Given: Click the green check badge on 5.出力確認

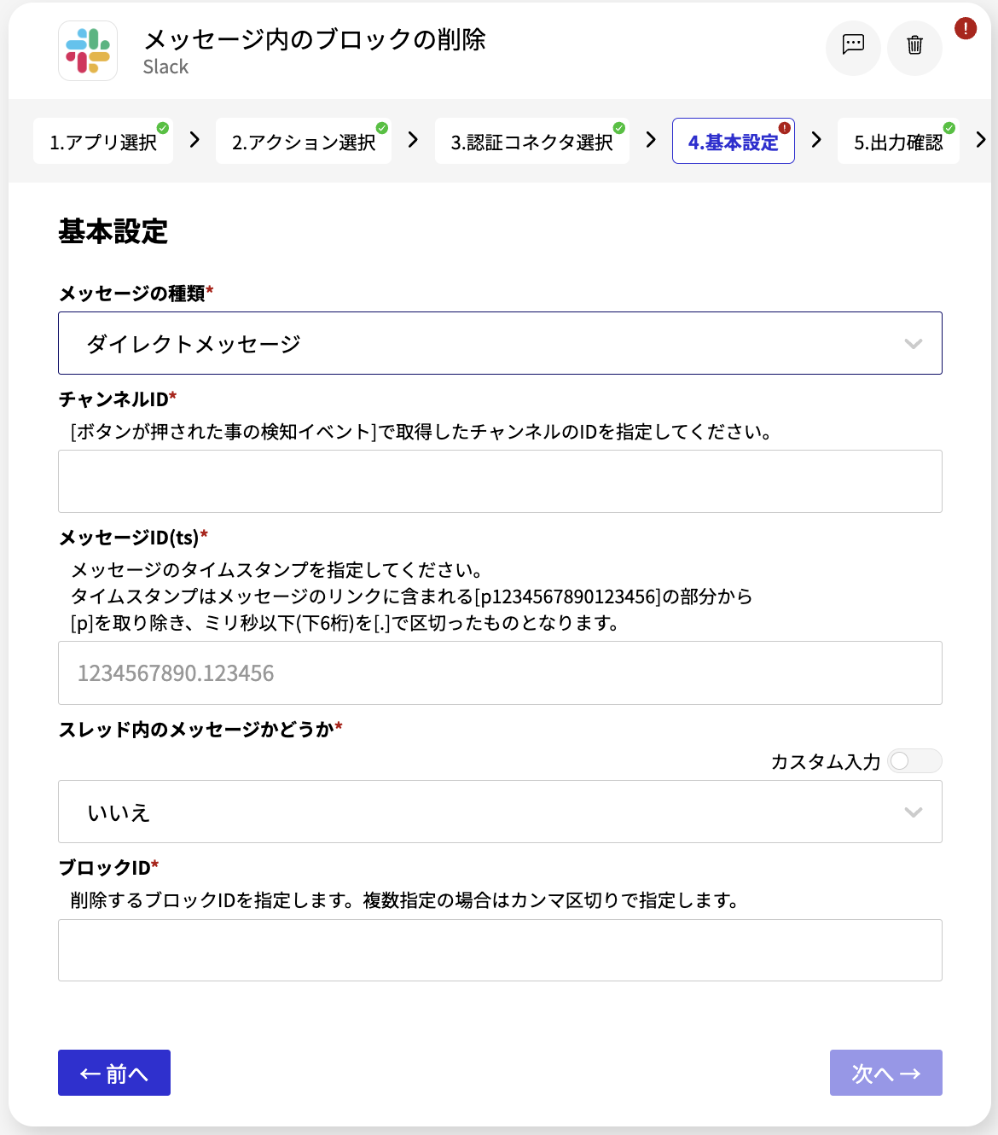Looking at the screenshot, I should [x=949, y=128].
